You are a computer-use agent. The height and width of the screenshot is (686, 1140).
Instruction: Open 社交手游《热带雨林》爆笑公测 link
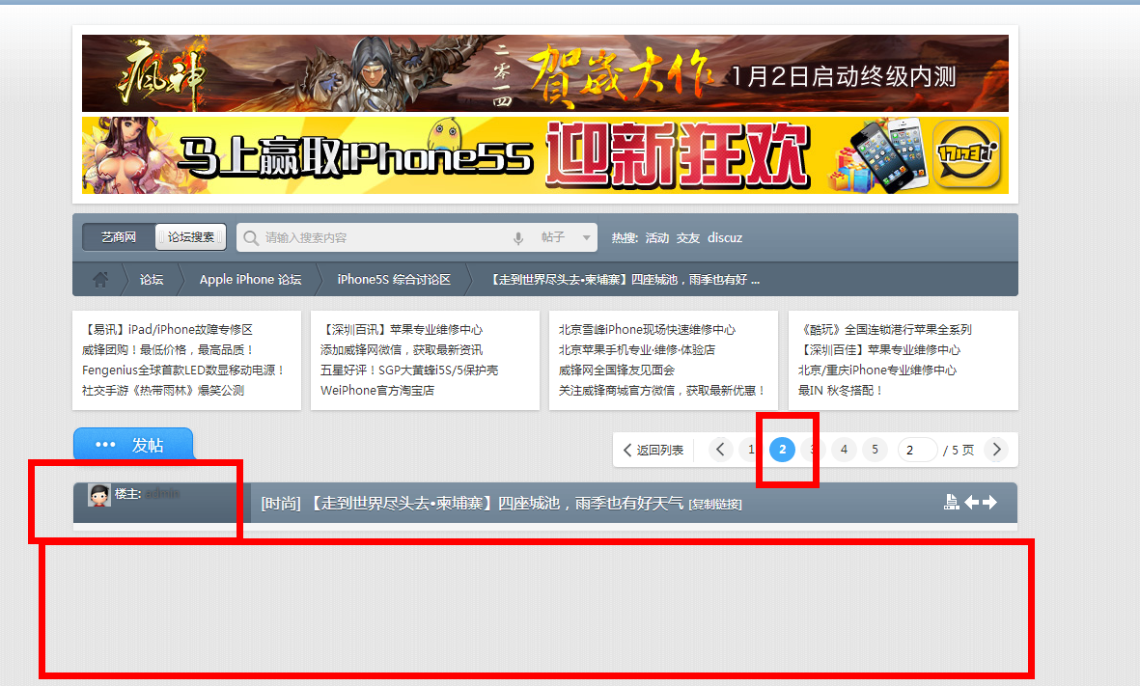coord(163,390)
